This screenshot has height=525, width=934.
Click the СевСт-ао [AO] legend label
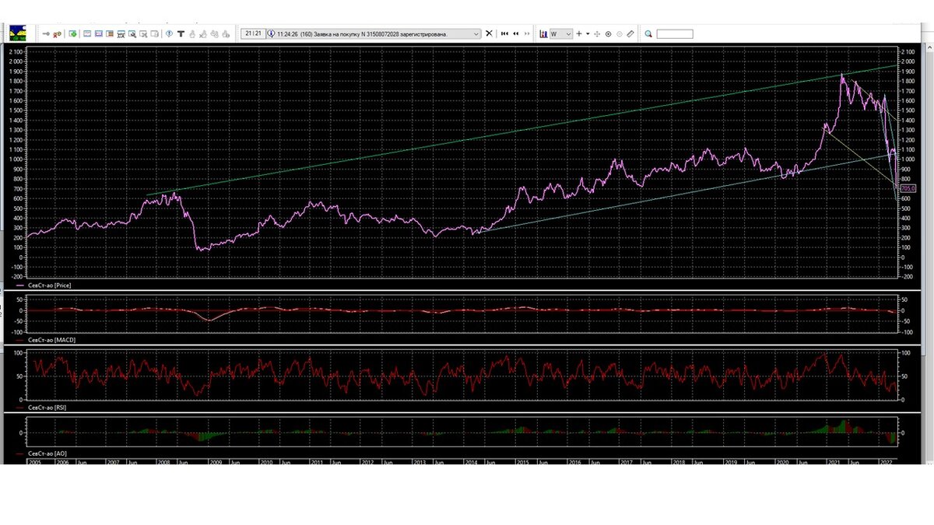(x=47, y=453)
